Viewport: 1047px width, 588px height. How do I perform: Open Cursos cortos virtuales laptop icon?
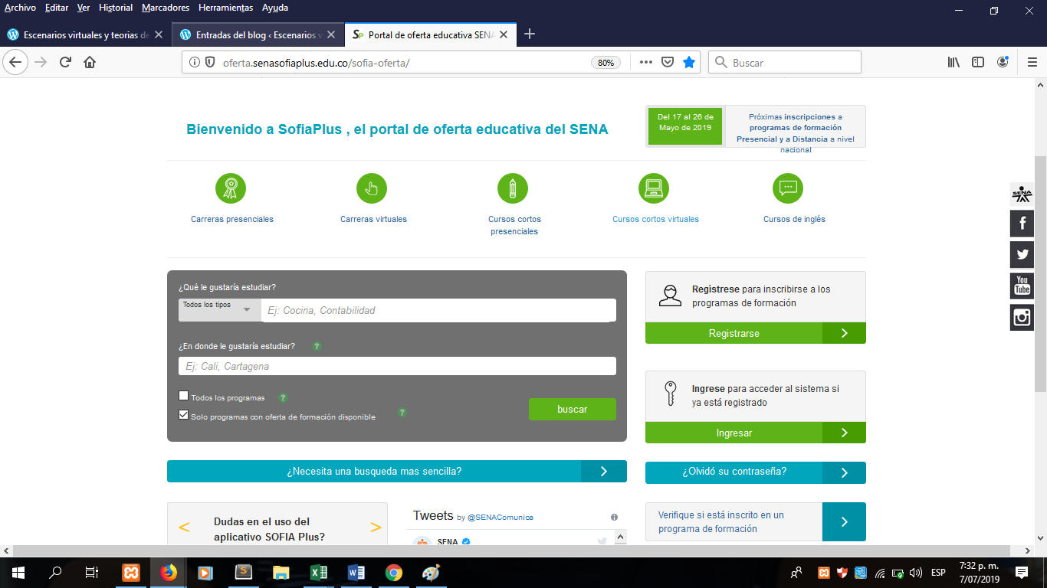654,188
